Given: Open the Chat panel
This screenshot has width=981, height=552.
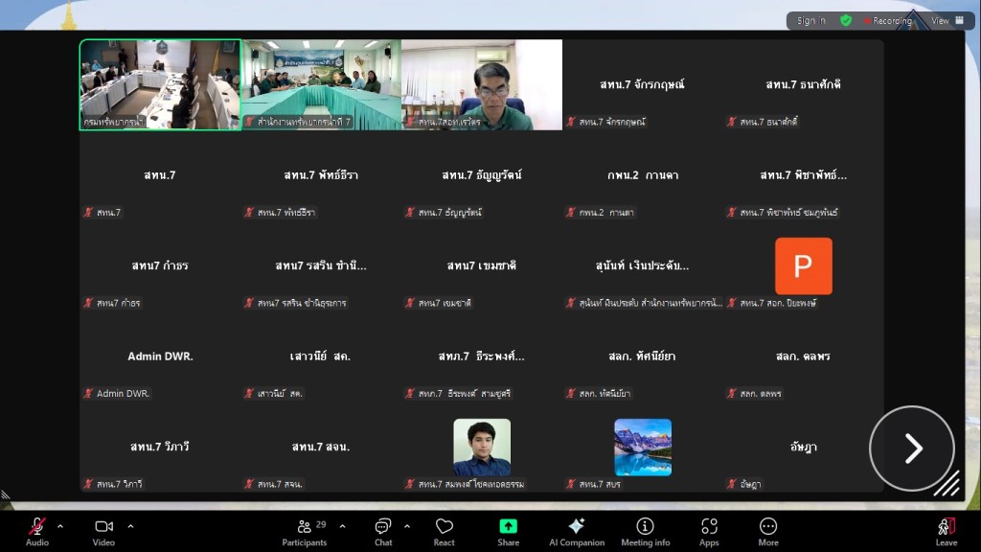Looking at the screenshot, I should (x=383, y=532).
